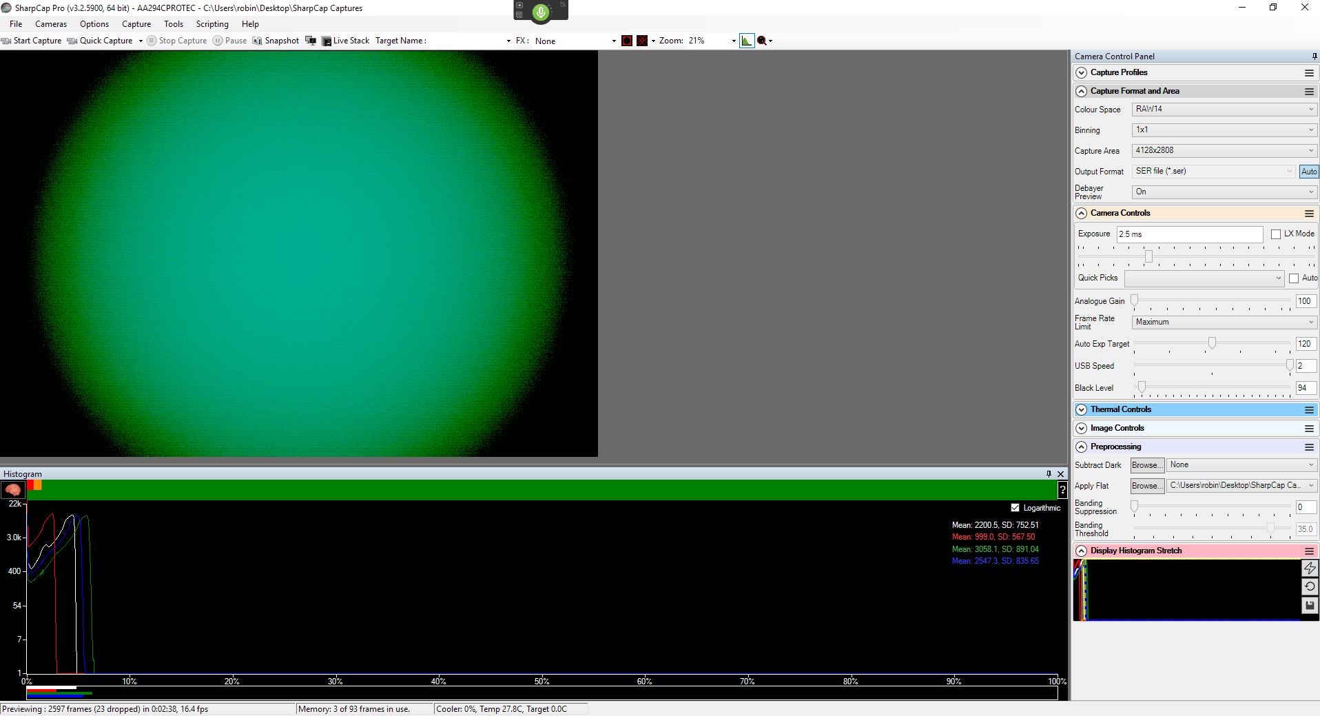
Task: Collapse the Preprocessing section
Action: tap(1082, 447)
